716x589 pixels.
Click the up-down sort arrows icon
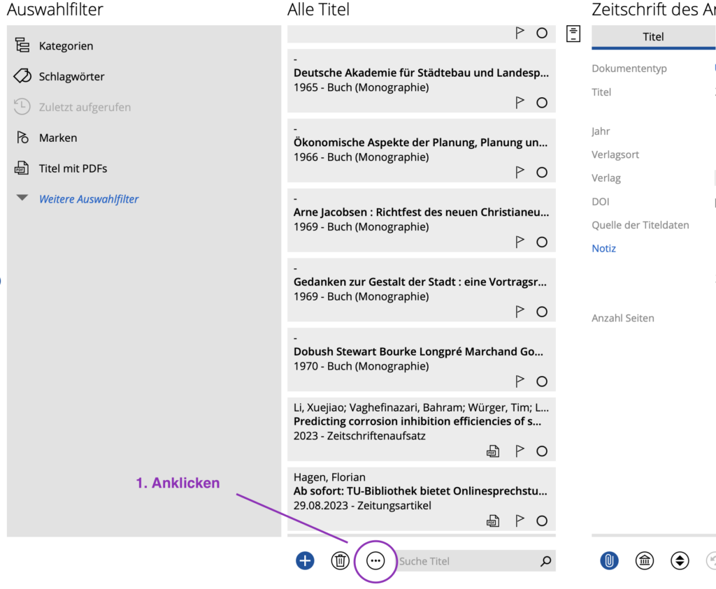[x=680, y=561]
